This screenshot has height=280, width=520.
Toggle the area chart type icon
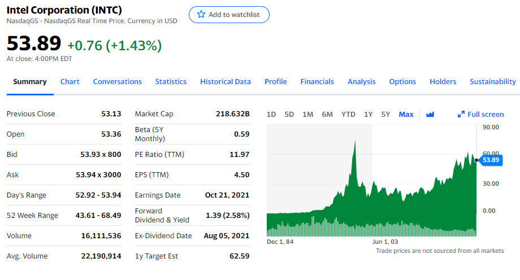pyautogui.click(x=430, y=115)
